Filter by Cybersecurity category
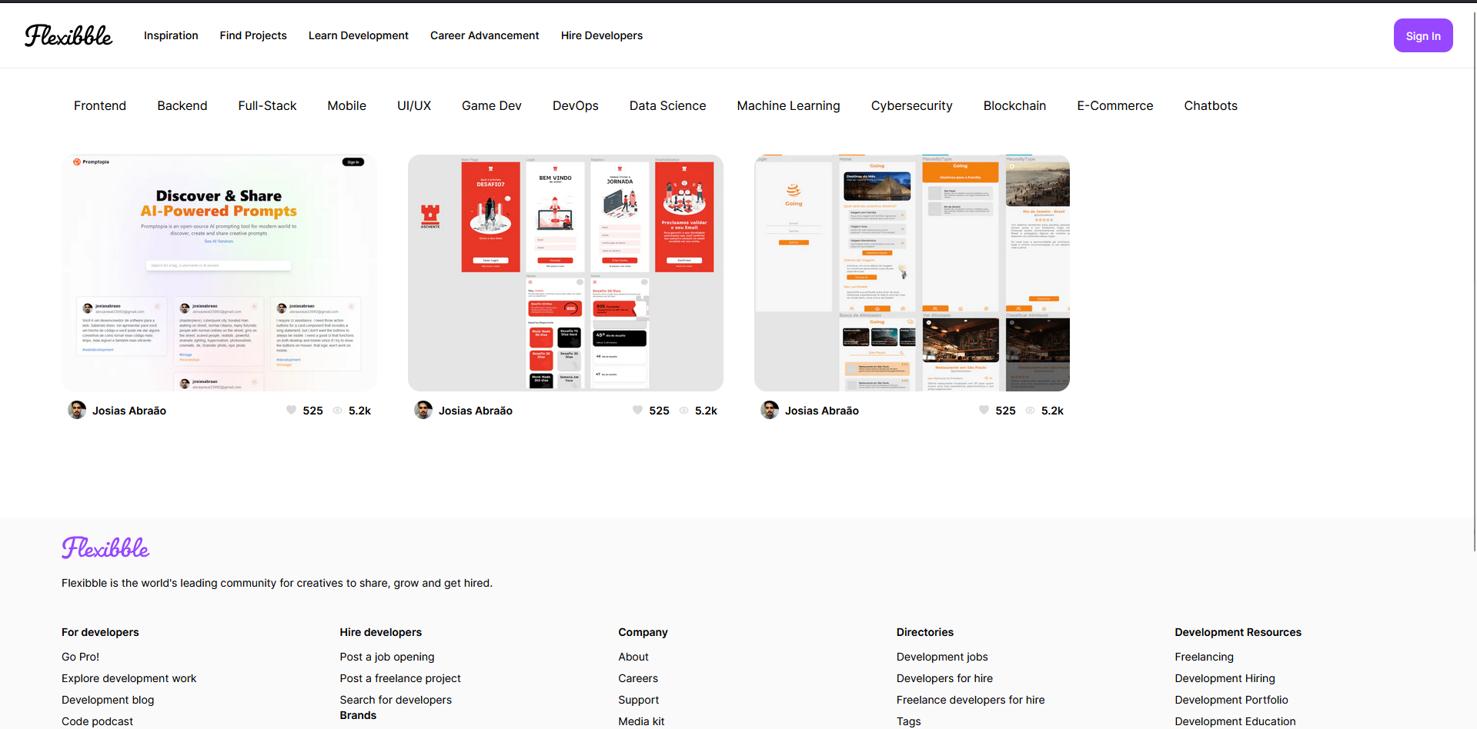The height and width of the screenshot is (729, 1477). pos(912,105)
